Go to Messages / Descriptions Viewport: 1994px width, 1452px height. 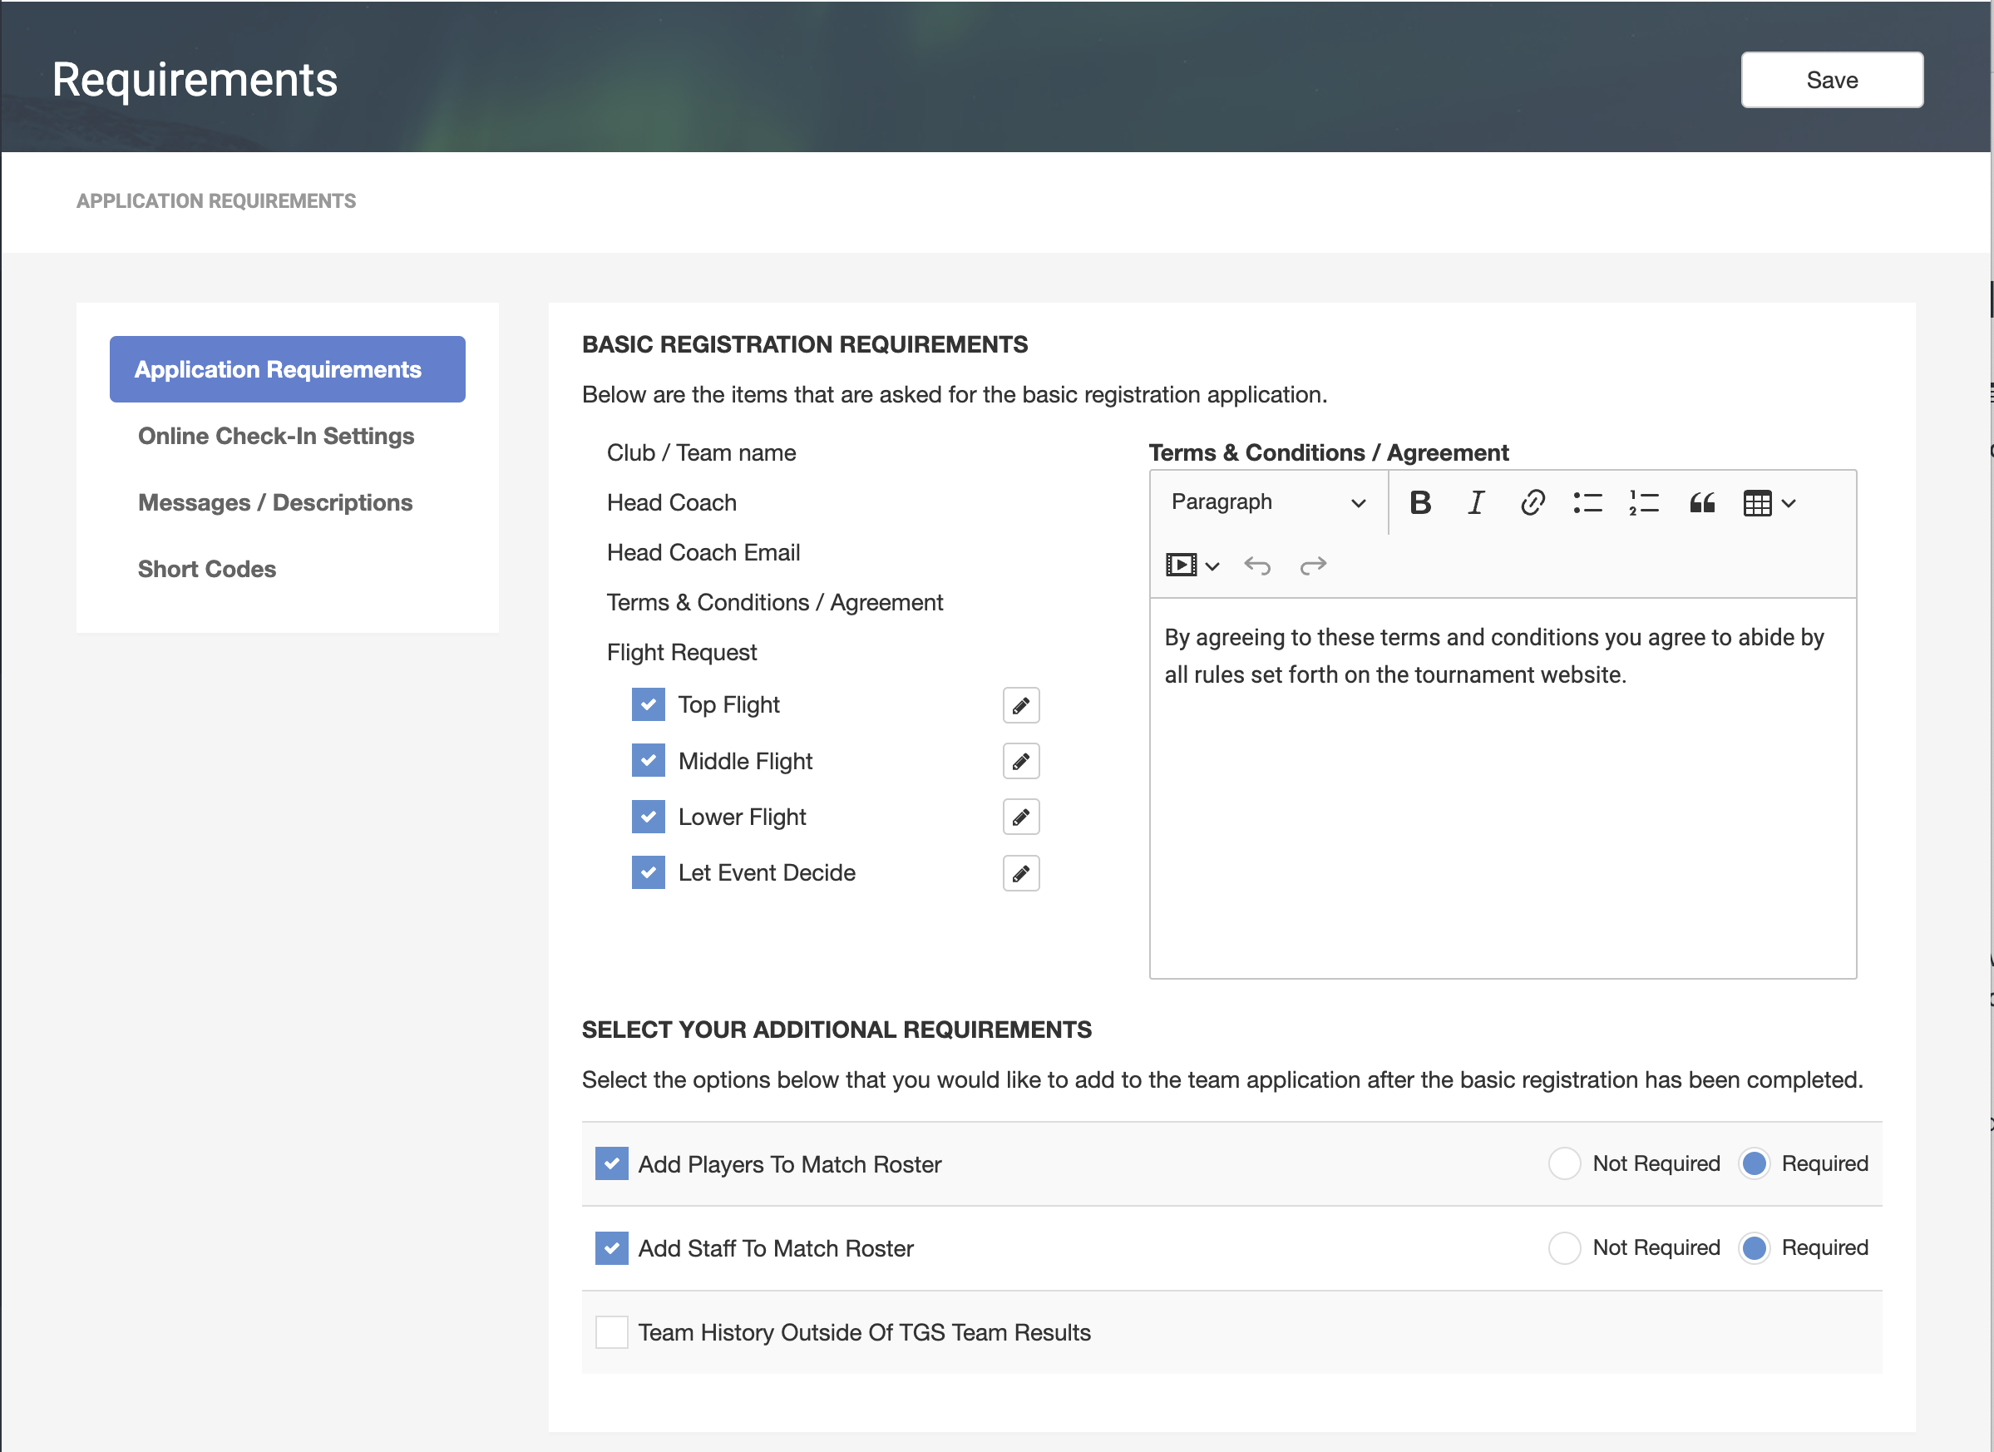pos(275,502)
